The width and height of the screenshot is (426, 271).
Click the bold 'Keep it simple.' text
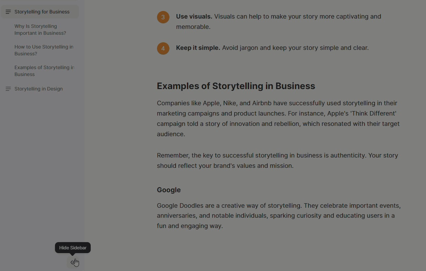198,48
